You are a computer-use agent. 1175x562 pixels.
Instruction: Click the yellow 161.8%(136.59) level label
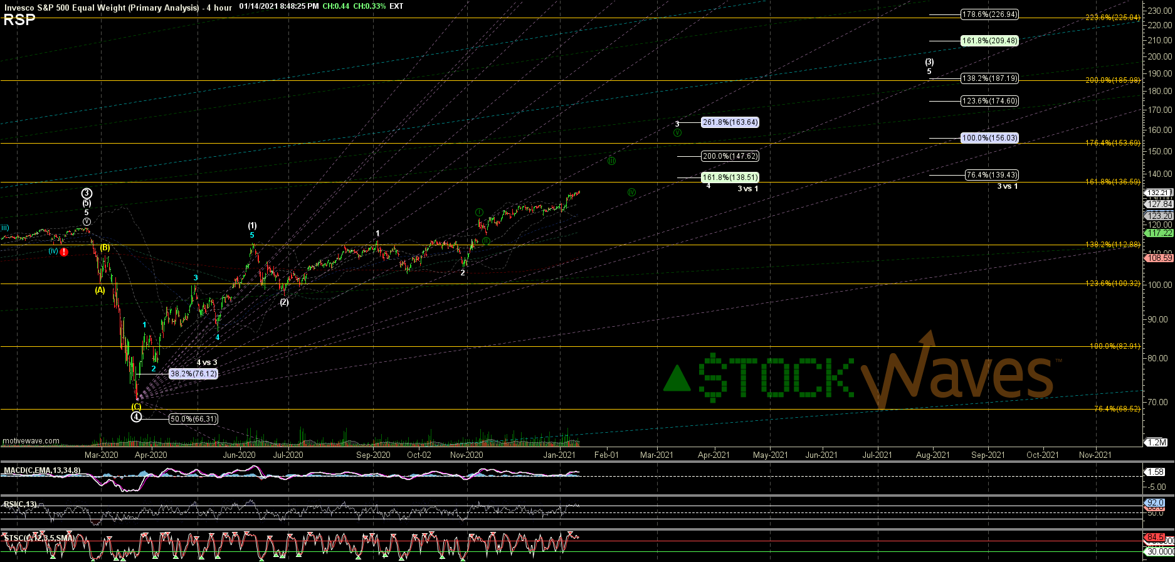point(1113,182)
